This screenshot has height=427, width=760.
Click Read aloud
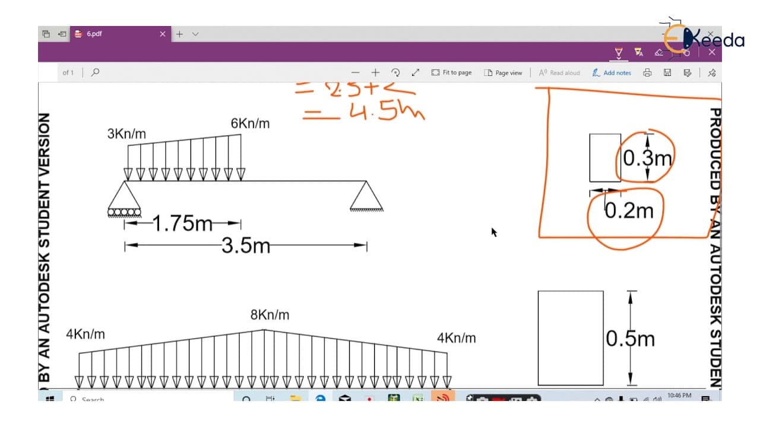point(559,72)
